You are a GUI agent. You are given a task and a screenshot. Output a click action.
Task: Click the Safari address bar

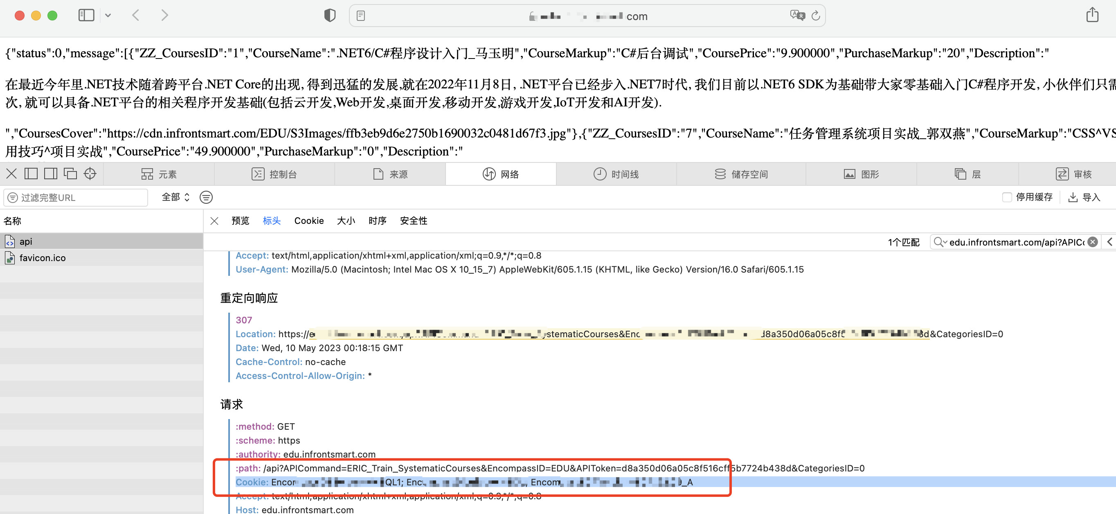[587, 16]
